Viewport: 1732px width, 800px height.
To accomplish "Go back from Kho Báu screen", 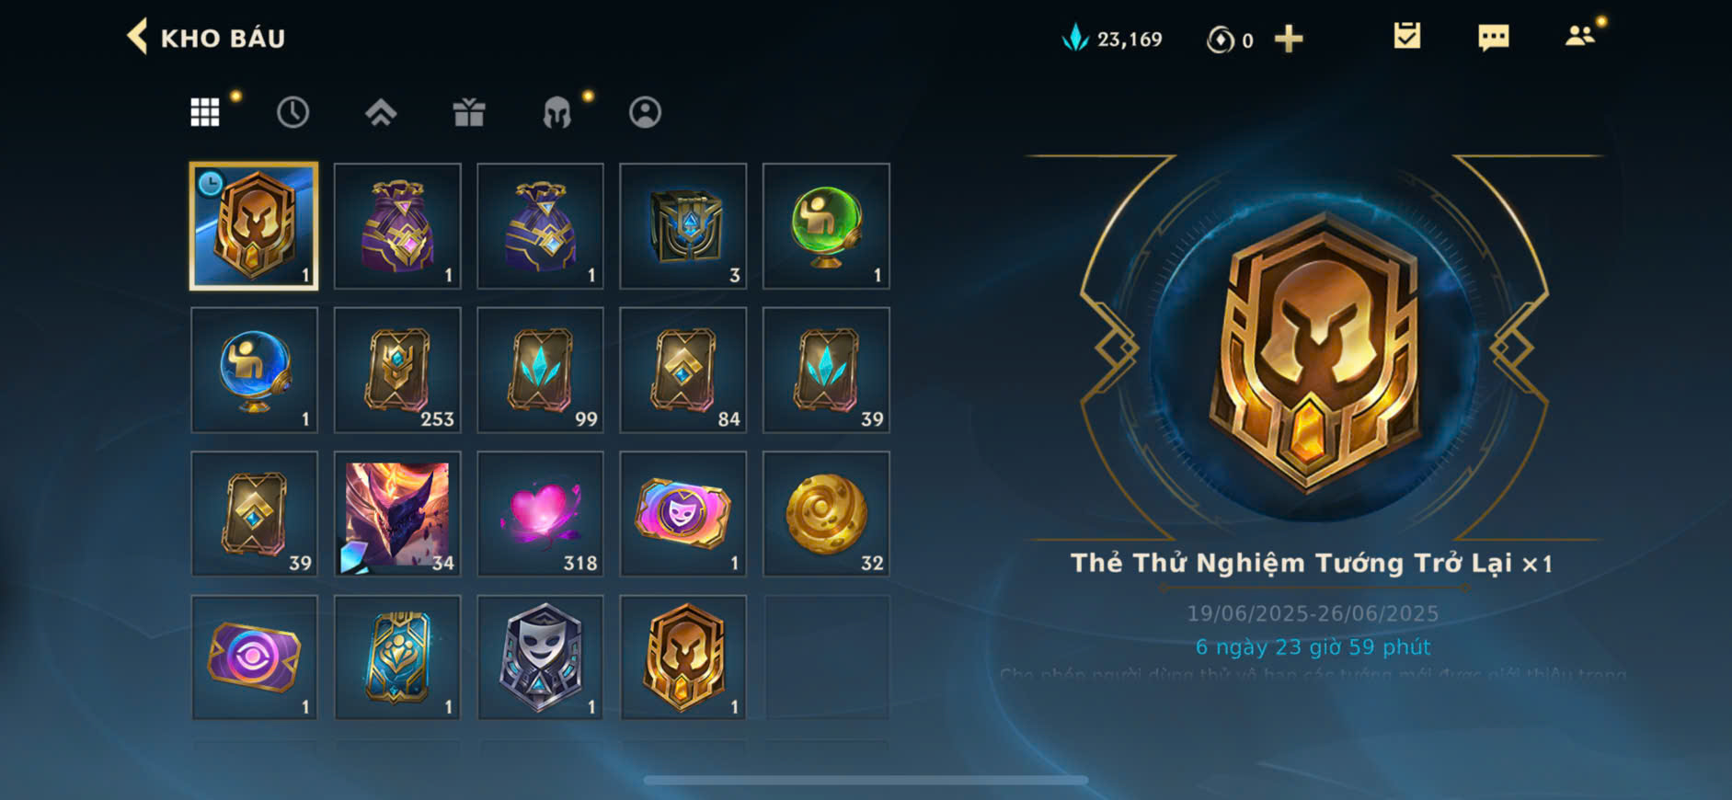I will pos(138,38).
